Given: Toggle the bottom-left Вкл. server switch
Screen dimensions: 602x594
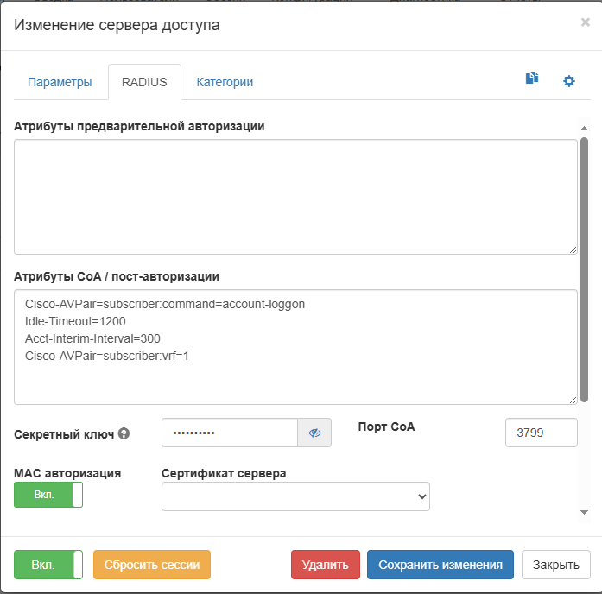Looking at the screenshot, I should (48, 565).
